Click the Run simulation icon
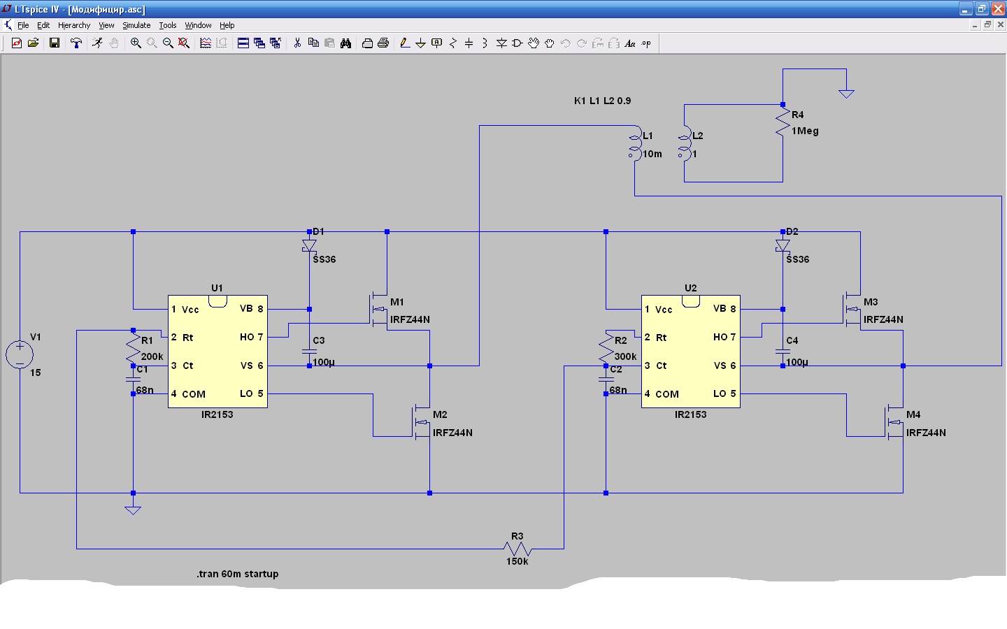This screenshot has width=1007, height=629. (x=97, y=43)
